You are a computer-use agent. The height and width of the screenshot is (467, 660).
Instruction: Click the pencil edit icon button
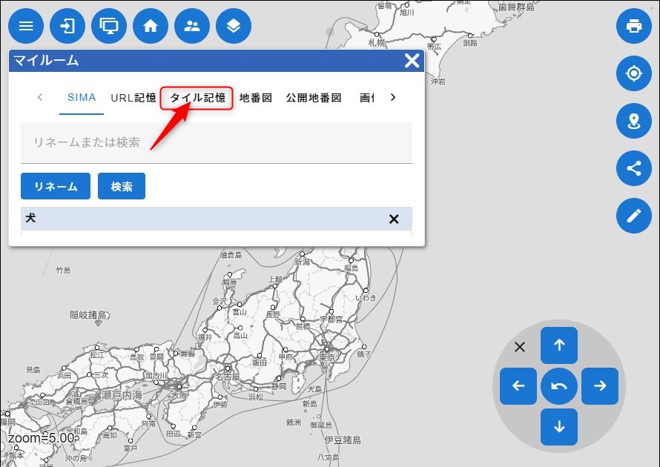pyautogui.click(x=634, y=216)
